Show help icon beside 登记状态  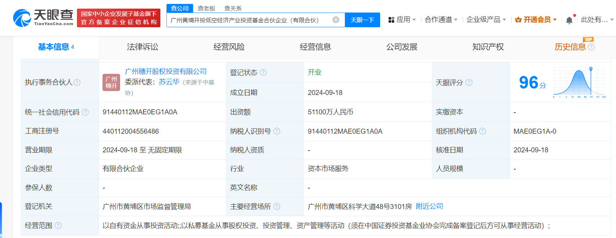click(263, 72)
